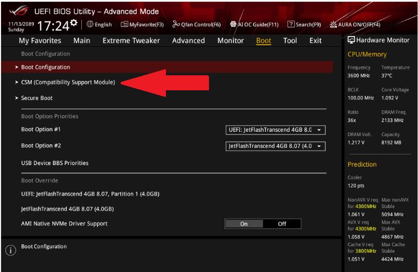This screenshot has width=418, height=272.
Task: Open Boot Option #1 dropdown
Action: tap(275, 130)
